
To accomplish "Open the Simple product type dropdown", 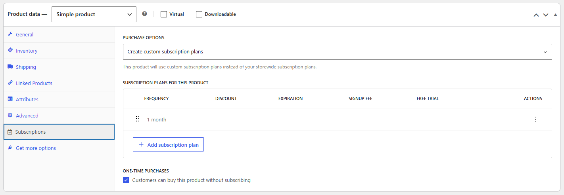I will tap(94, 14).
